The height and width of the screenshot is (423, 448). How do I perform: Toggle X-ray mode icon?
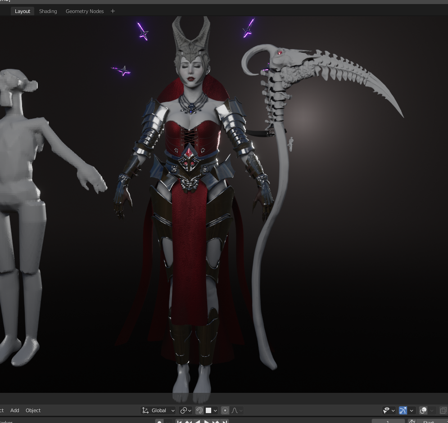click(x=443, y=410)
